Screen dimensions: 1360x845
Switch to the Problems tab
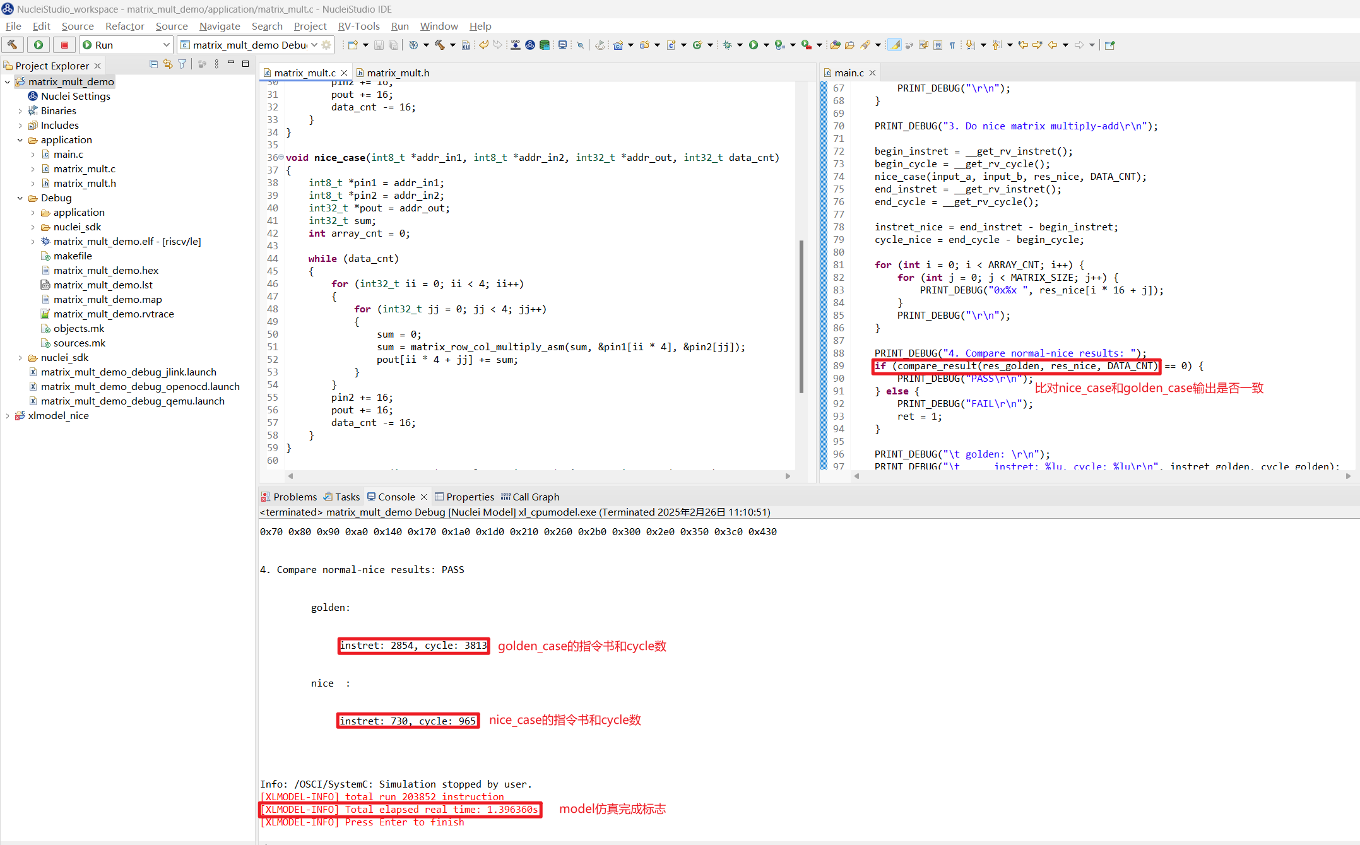point(289,497)
